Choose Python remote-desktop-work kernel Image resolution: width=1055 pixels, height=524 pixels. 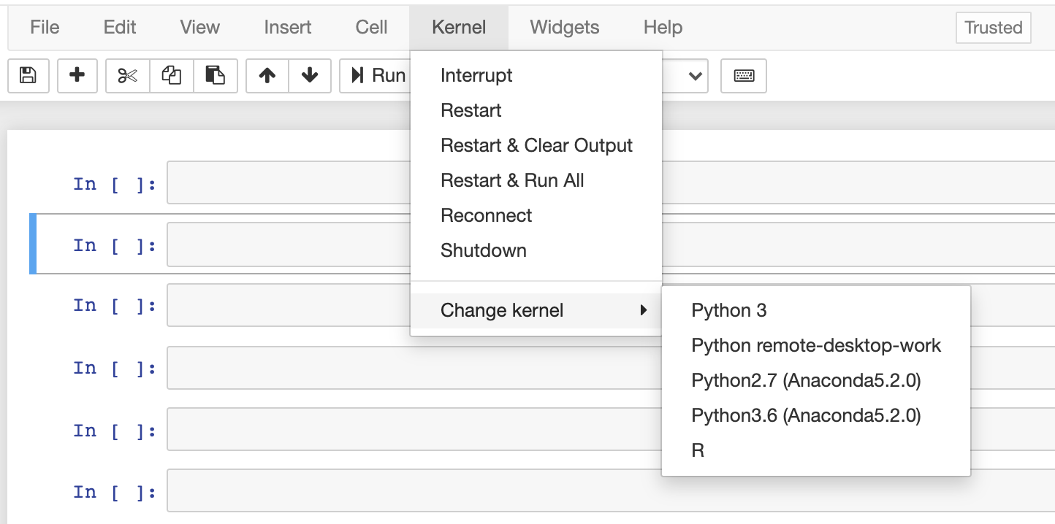816,345
